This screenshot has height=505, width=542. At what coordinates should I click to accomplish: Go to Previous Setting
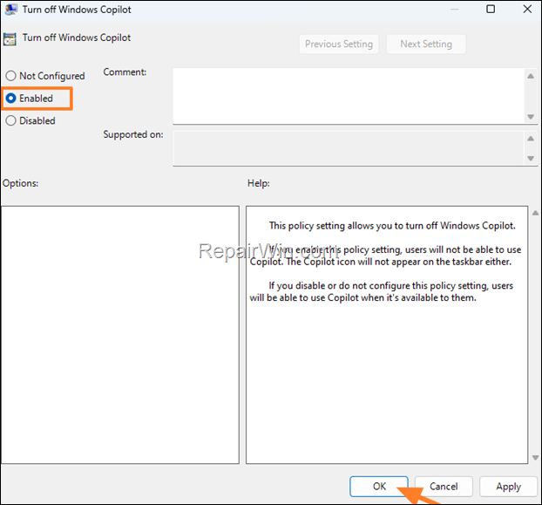339,44
